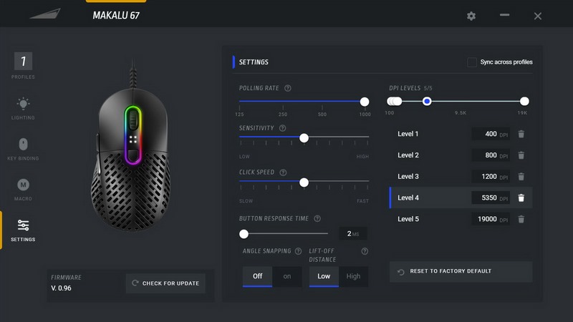The image size is (573, 322).
Task: Click the blue DPI Levels slider handle
Action: [427, 102]
